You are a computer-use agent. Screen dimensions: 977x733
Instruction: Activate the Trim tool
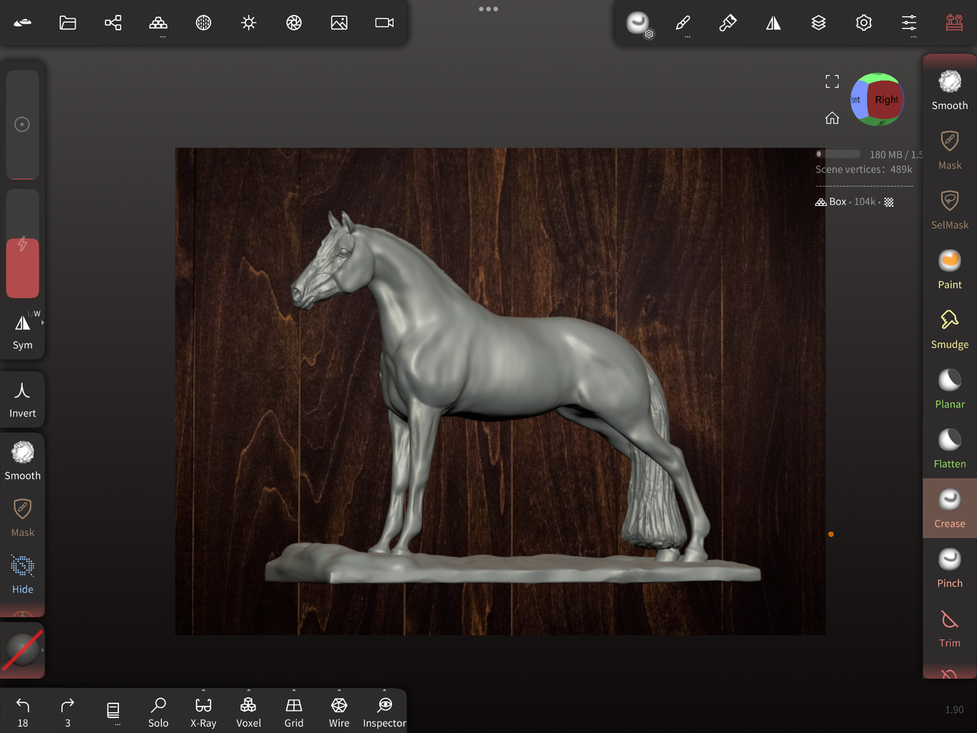(949, 628)
